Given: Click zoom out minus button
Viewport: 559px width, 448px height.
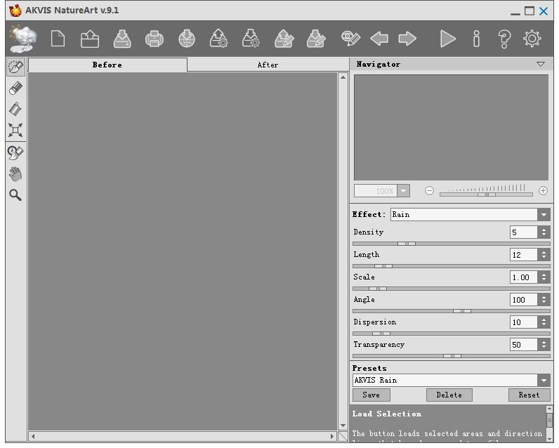Looking at the screenshot, I should [429, 191].
